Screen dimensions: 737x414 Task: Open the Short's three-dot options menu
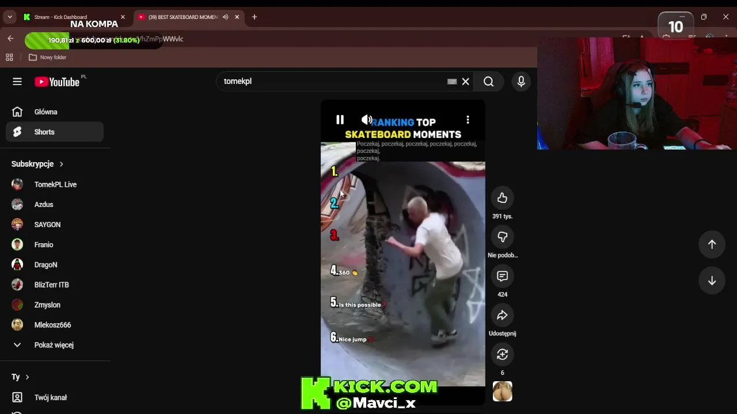coord(468,120)
